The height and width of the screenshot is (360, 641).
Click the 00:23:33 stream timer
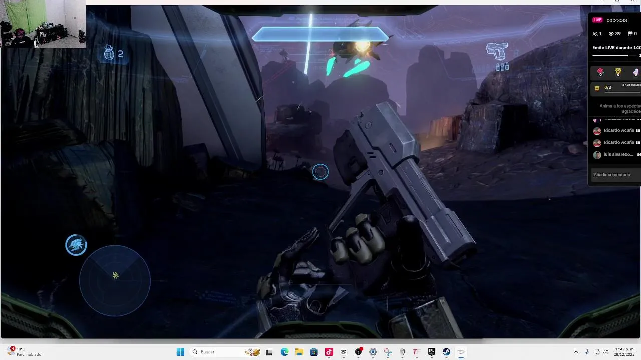coord(617,20)
